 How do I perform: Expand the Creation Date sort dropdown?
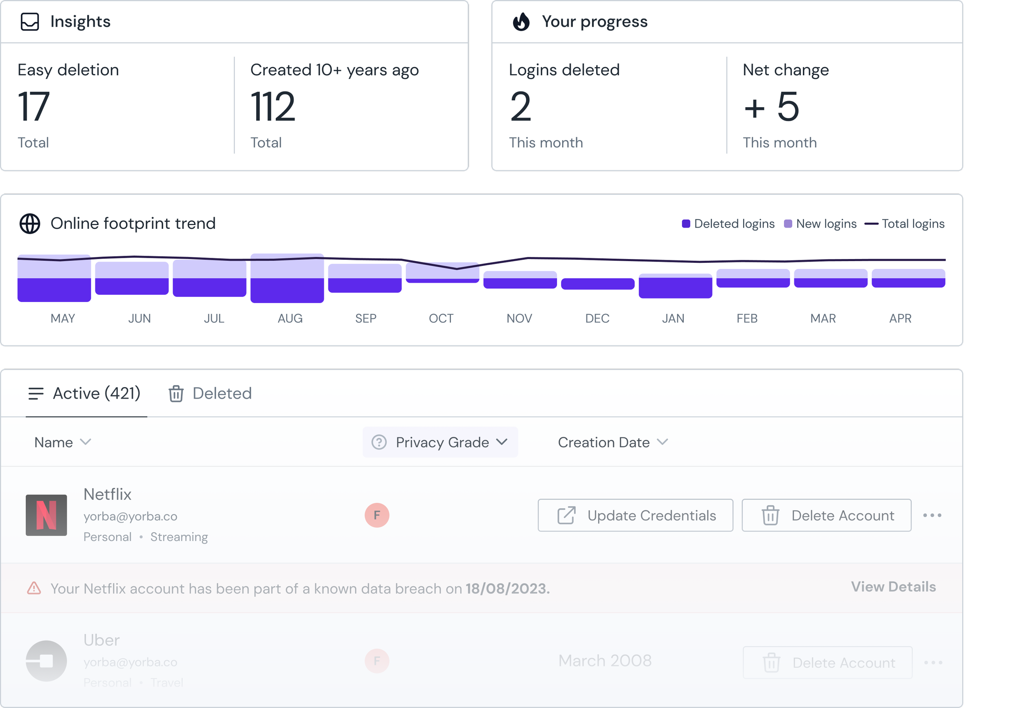point(613,442)
